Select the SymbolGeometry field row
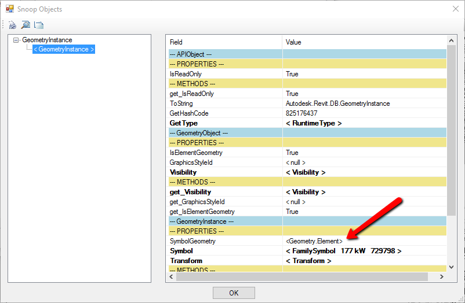465x303 pixels. click(192, 241)
